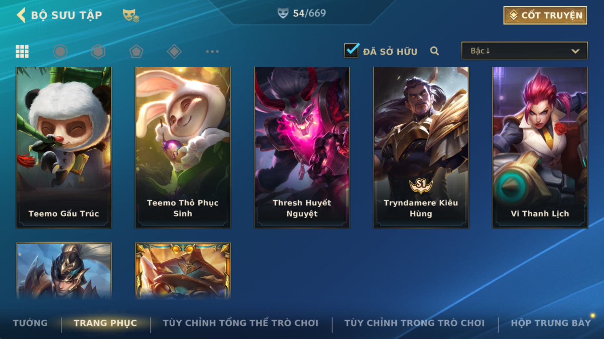Viewport: 604px width, 339px height.
Task: Filter skins by the pentagon rarity gem icon
Action: point(136,51)
